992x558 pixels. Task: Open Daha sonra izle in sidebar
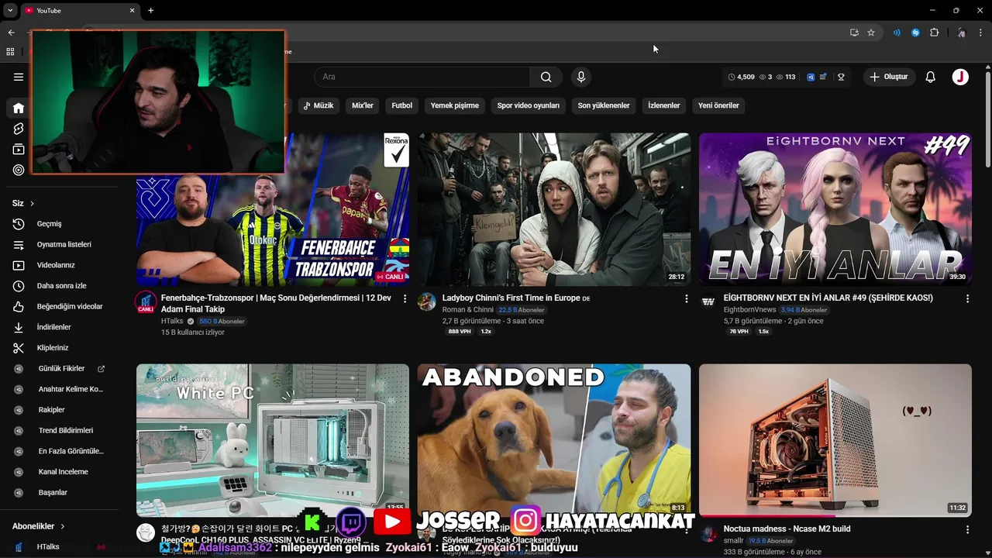coord(62,286)
